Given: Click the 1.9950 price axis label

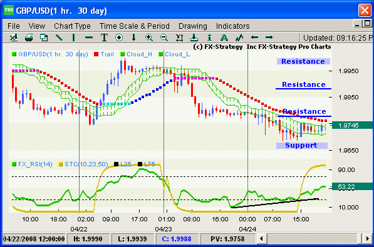Looking at the screenshot, I should [x=348, y=71].
